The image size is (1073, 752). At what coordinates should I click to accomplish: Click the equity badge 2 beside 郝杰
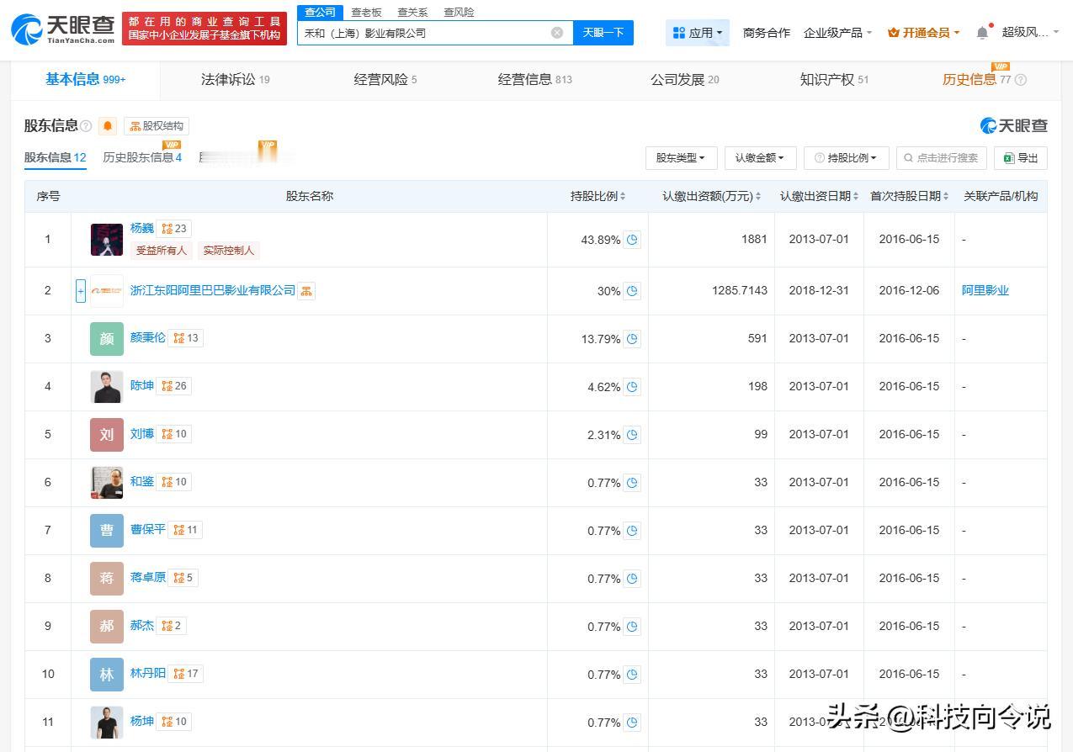click(x=172, y=626)
